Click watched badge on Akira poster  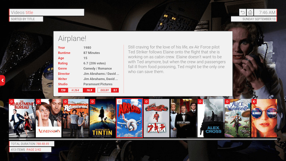[x=146, y=101]
